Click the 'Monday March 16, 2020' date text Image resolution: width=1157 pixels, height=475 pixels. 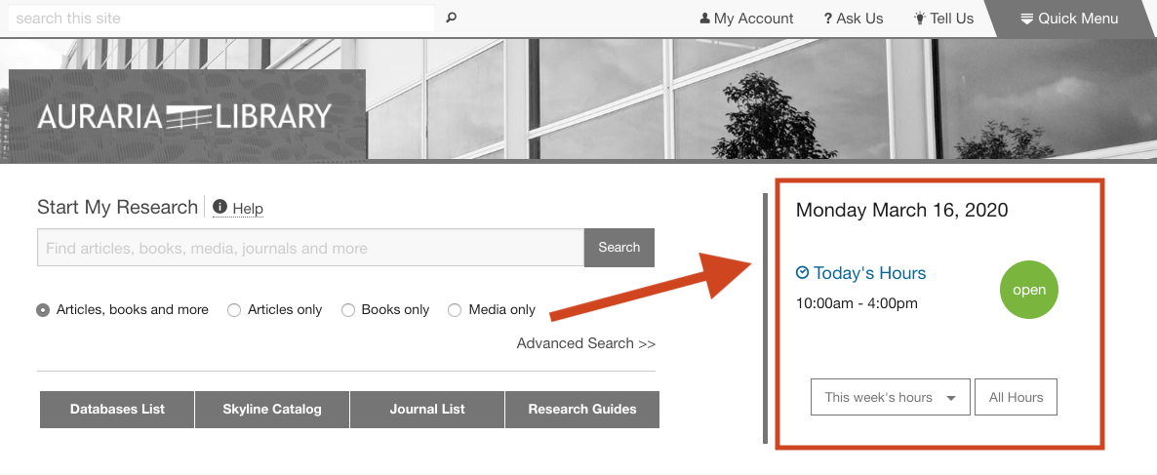pos(901,211)
